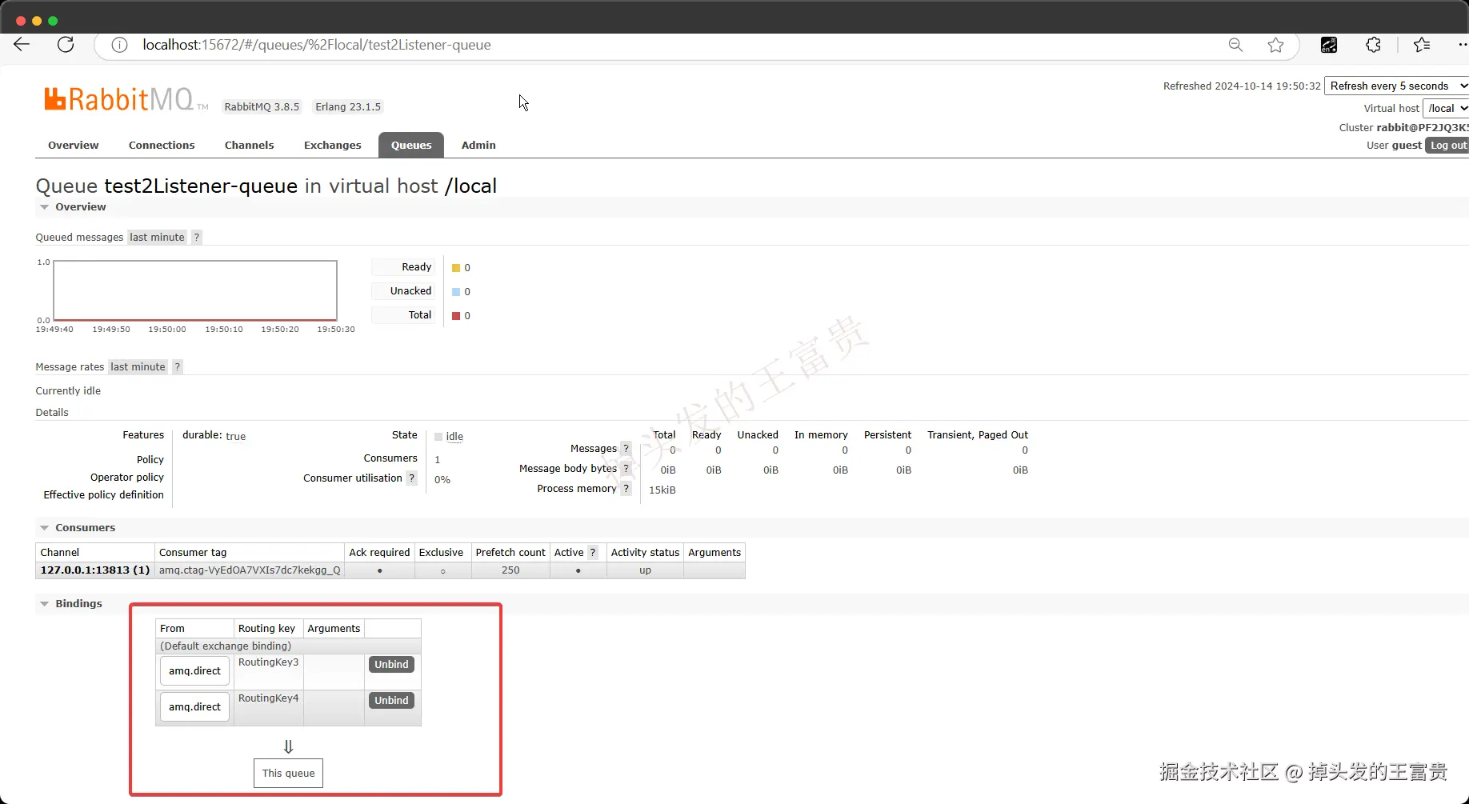Open help for Queued messages
Screen dimensions: 1469x804
[196, 237]
